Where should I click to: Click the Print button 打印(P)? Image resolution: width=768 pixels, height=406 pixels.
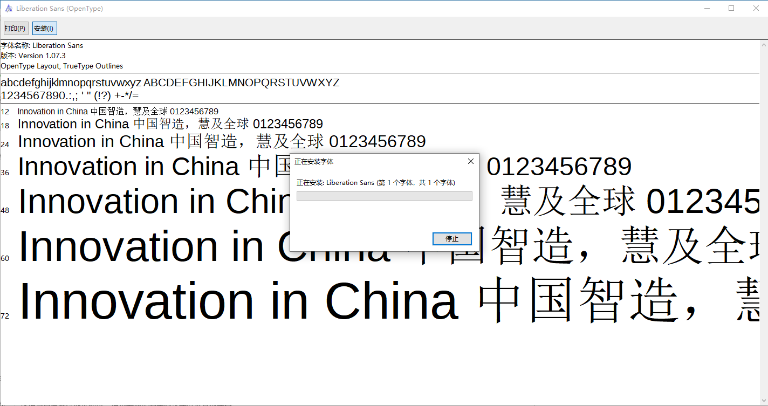click(x=15, y=29)
